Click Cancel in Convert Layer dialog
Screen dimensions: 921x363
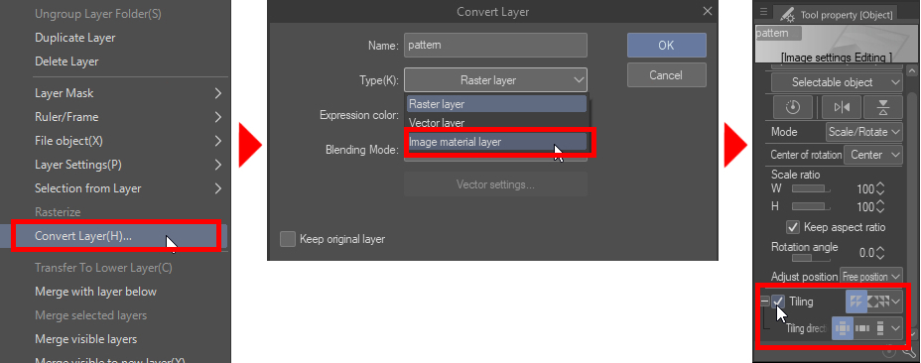[x=666, y=75]
